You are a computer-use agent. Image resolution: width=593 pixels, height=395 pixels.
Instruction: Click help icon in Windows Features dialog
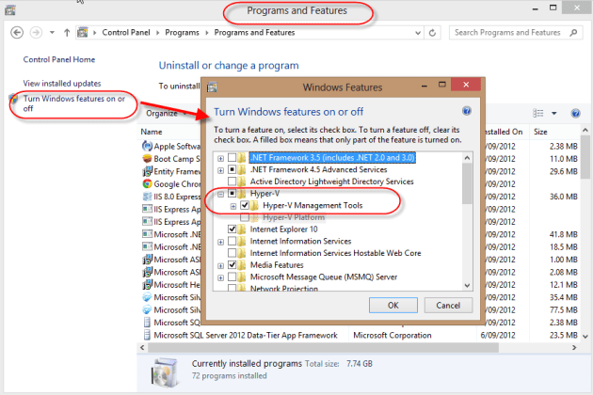click(x=467, y=111)
